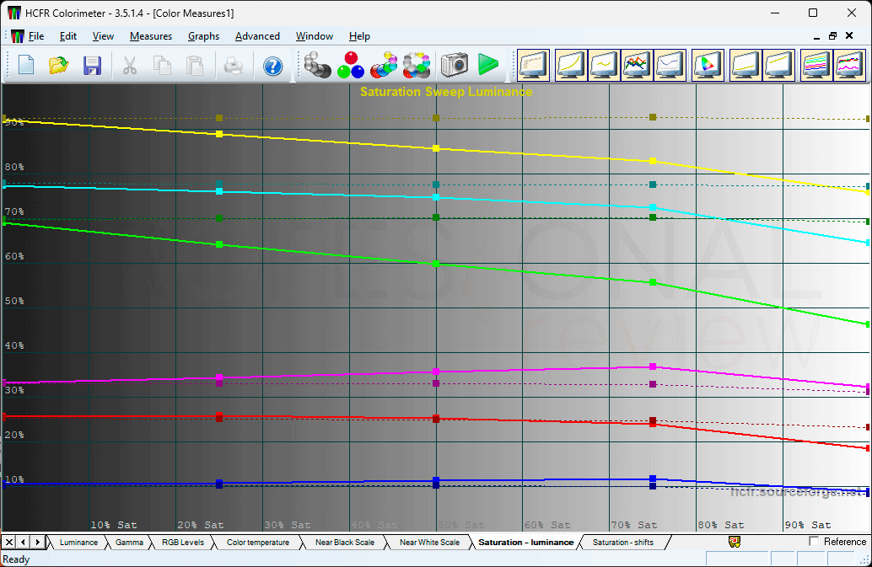872x567 pixels.
Task: Show earlier tabs with the left arrow button
Action: pos(24,543)
